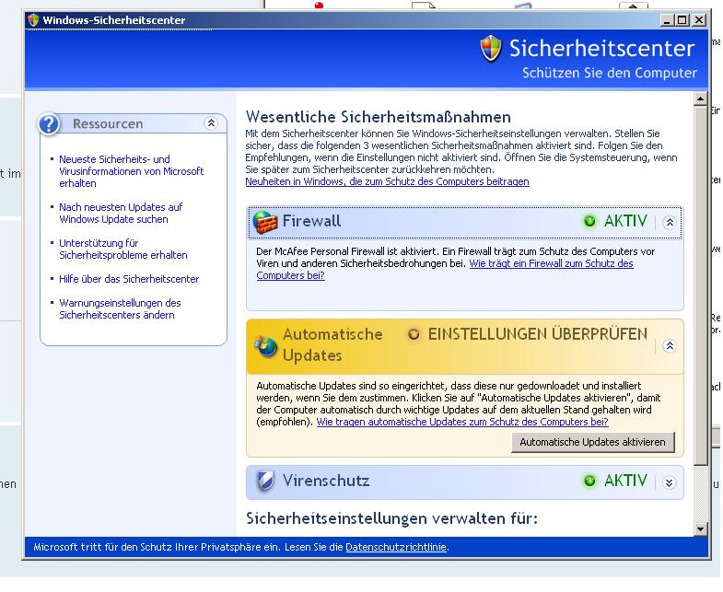Open Warnungseinstellungen des Sicherheitscenters ändern
The width and height of the screenshot is (723, 592).
[x=120, y=308]
